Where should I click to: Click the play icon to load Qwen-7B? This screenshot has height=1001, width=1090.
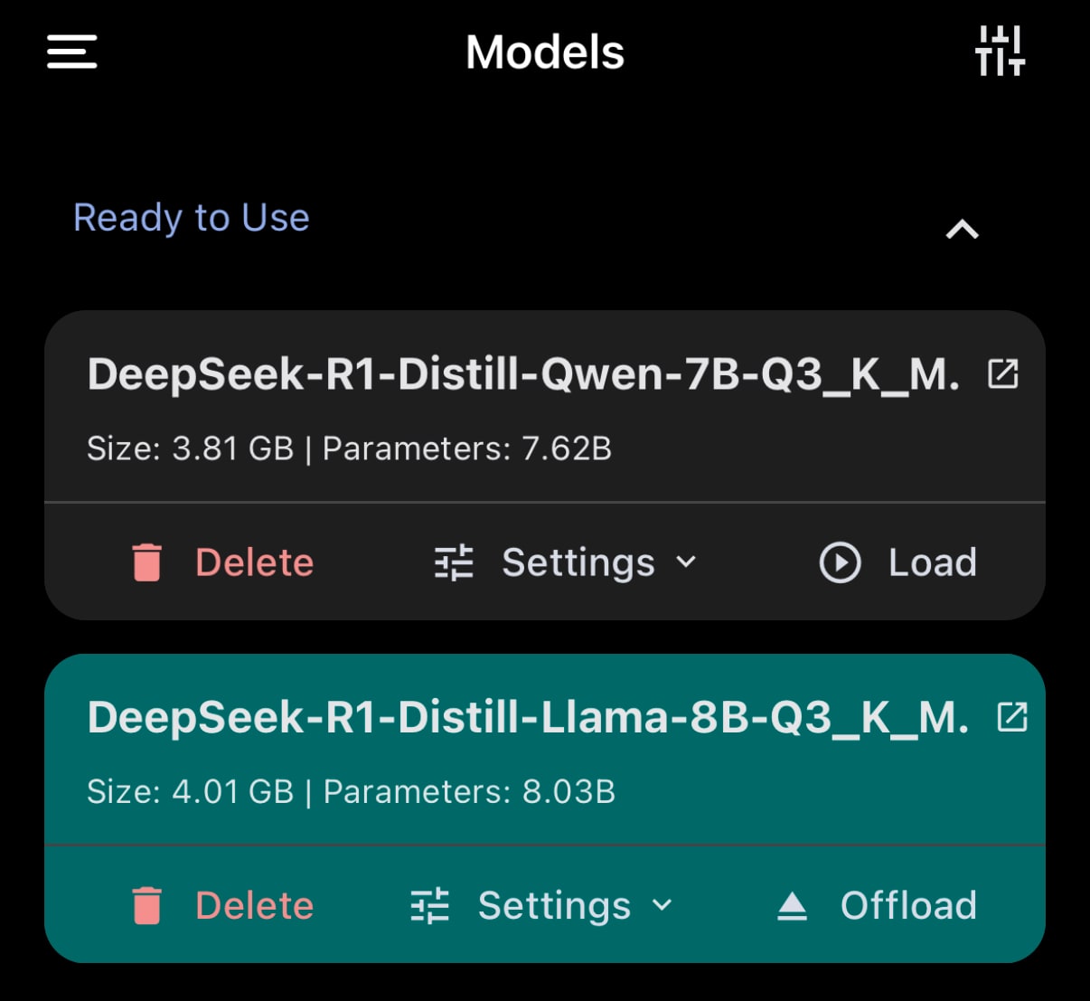pyautogui.click(x=840, y=562)
